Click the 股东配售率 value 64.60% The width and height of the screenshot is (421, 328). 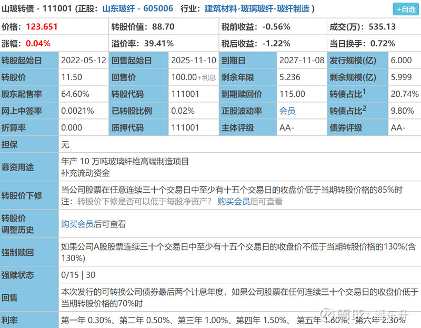pyautogui.click(x=75, y=94)
